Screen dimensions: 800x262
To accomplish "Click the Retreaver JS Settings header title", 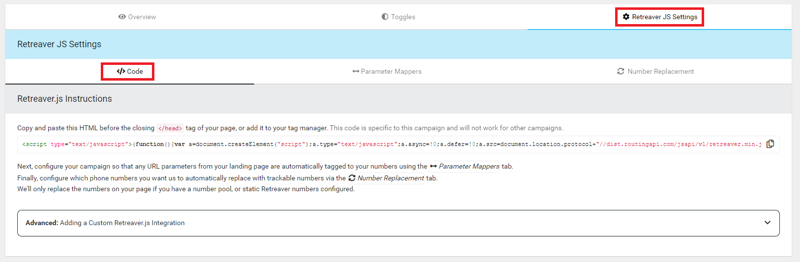I will pyautogui.click(x=59, y=44).
